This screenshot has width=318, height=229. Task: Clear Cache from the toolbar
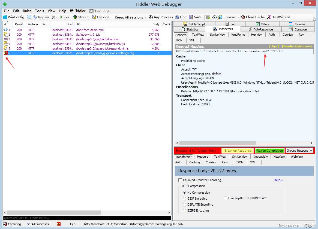point(253,17)
